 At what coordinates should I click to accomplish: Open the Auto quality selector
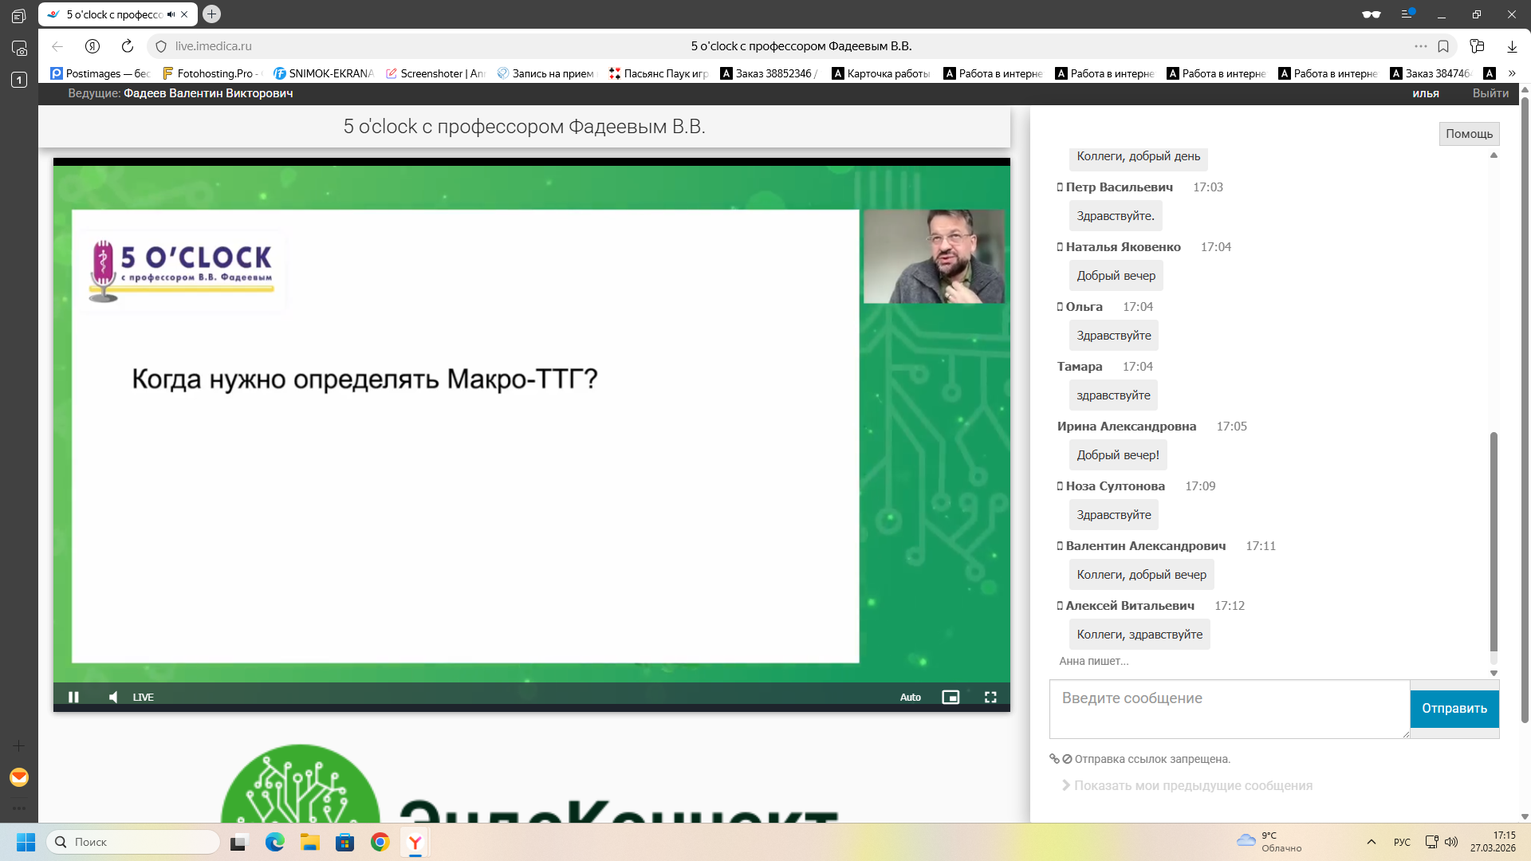tap(910, 697)
